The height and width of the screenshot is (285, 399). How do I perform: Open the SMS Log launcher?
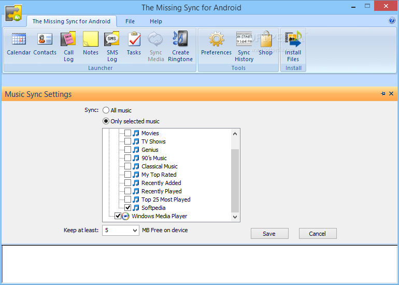(112, 47)
